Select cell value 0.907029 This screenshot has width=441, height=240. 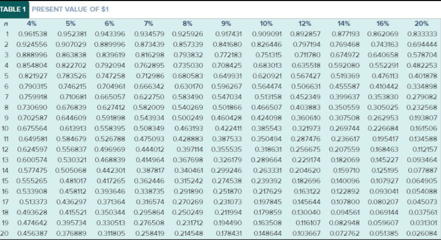71,44
